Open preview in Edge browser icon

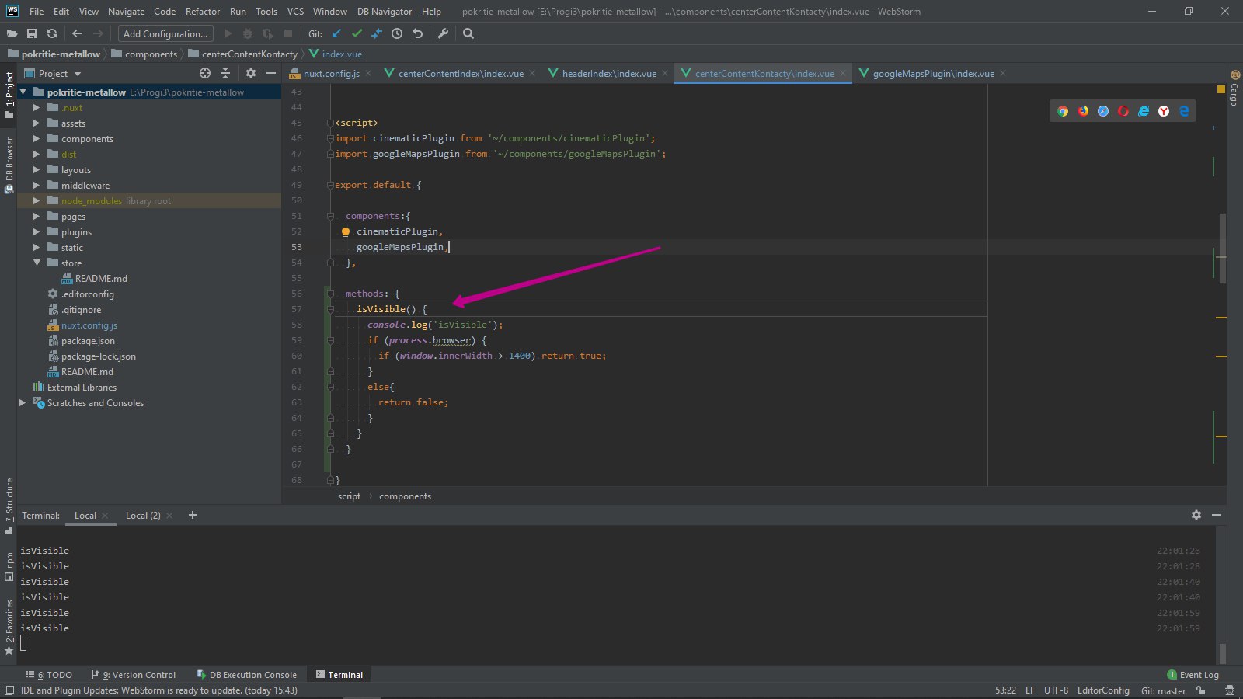pyautogui.click(x=1184, y=111)
